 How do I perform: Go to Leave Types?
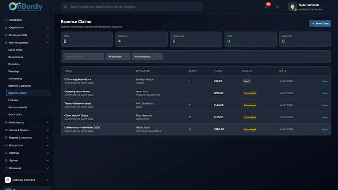tap(16, 50)
